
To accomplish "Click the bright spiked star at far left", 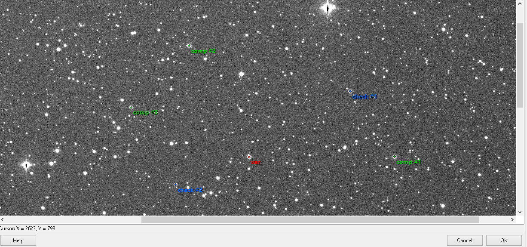I will pos(26,165).
